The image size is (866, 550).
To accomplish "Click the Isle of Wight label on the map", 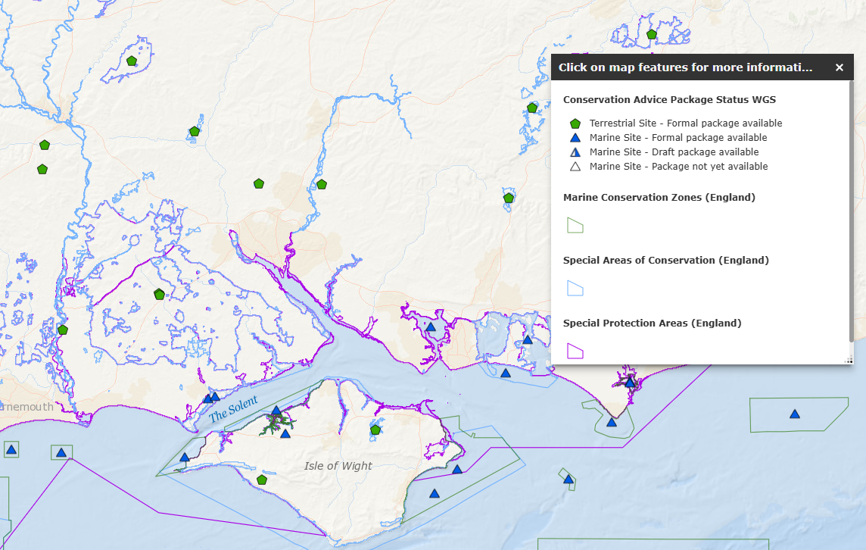I will [337, 466].
